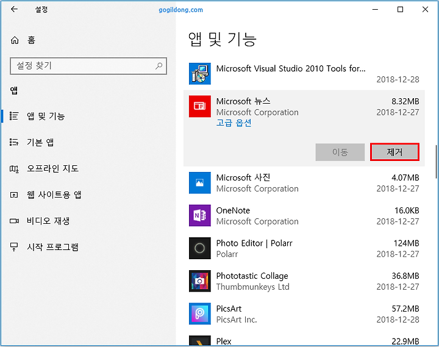
Task: Open 시작 프로그램 settings page
Action: pyautogui.click(x=52, y=247)
